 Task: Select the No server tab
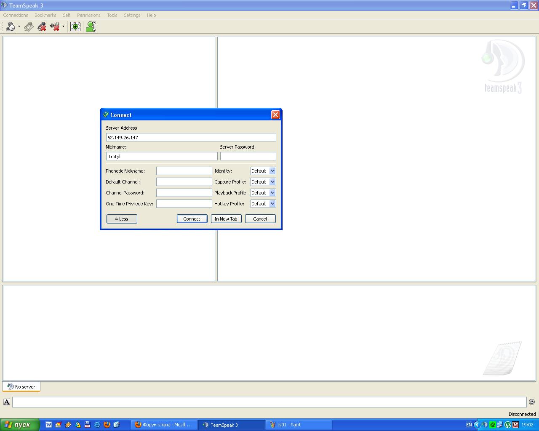pos(21,386)
